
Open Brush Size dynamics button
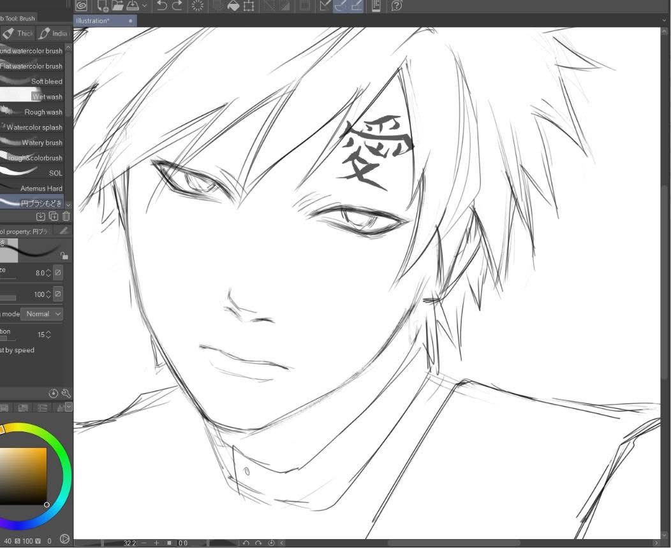[x=58, y=272]
